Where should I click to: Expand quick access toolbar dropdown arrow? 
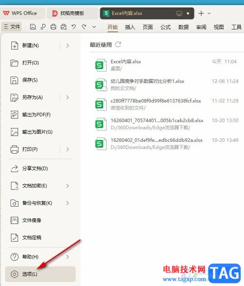94,27
